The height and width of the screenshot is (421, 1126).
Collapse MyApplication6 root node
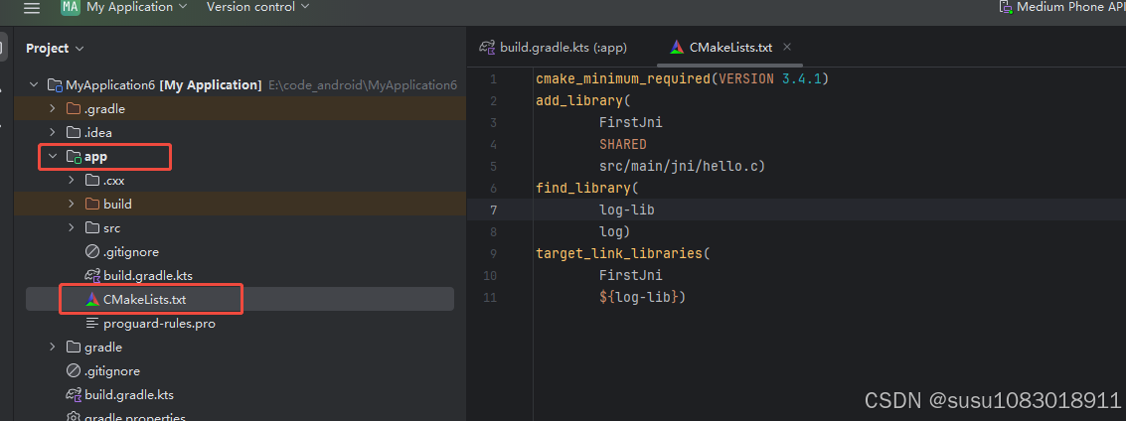click(x=33, y=85)
